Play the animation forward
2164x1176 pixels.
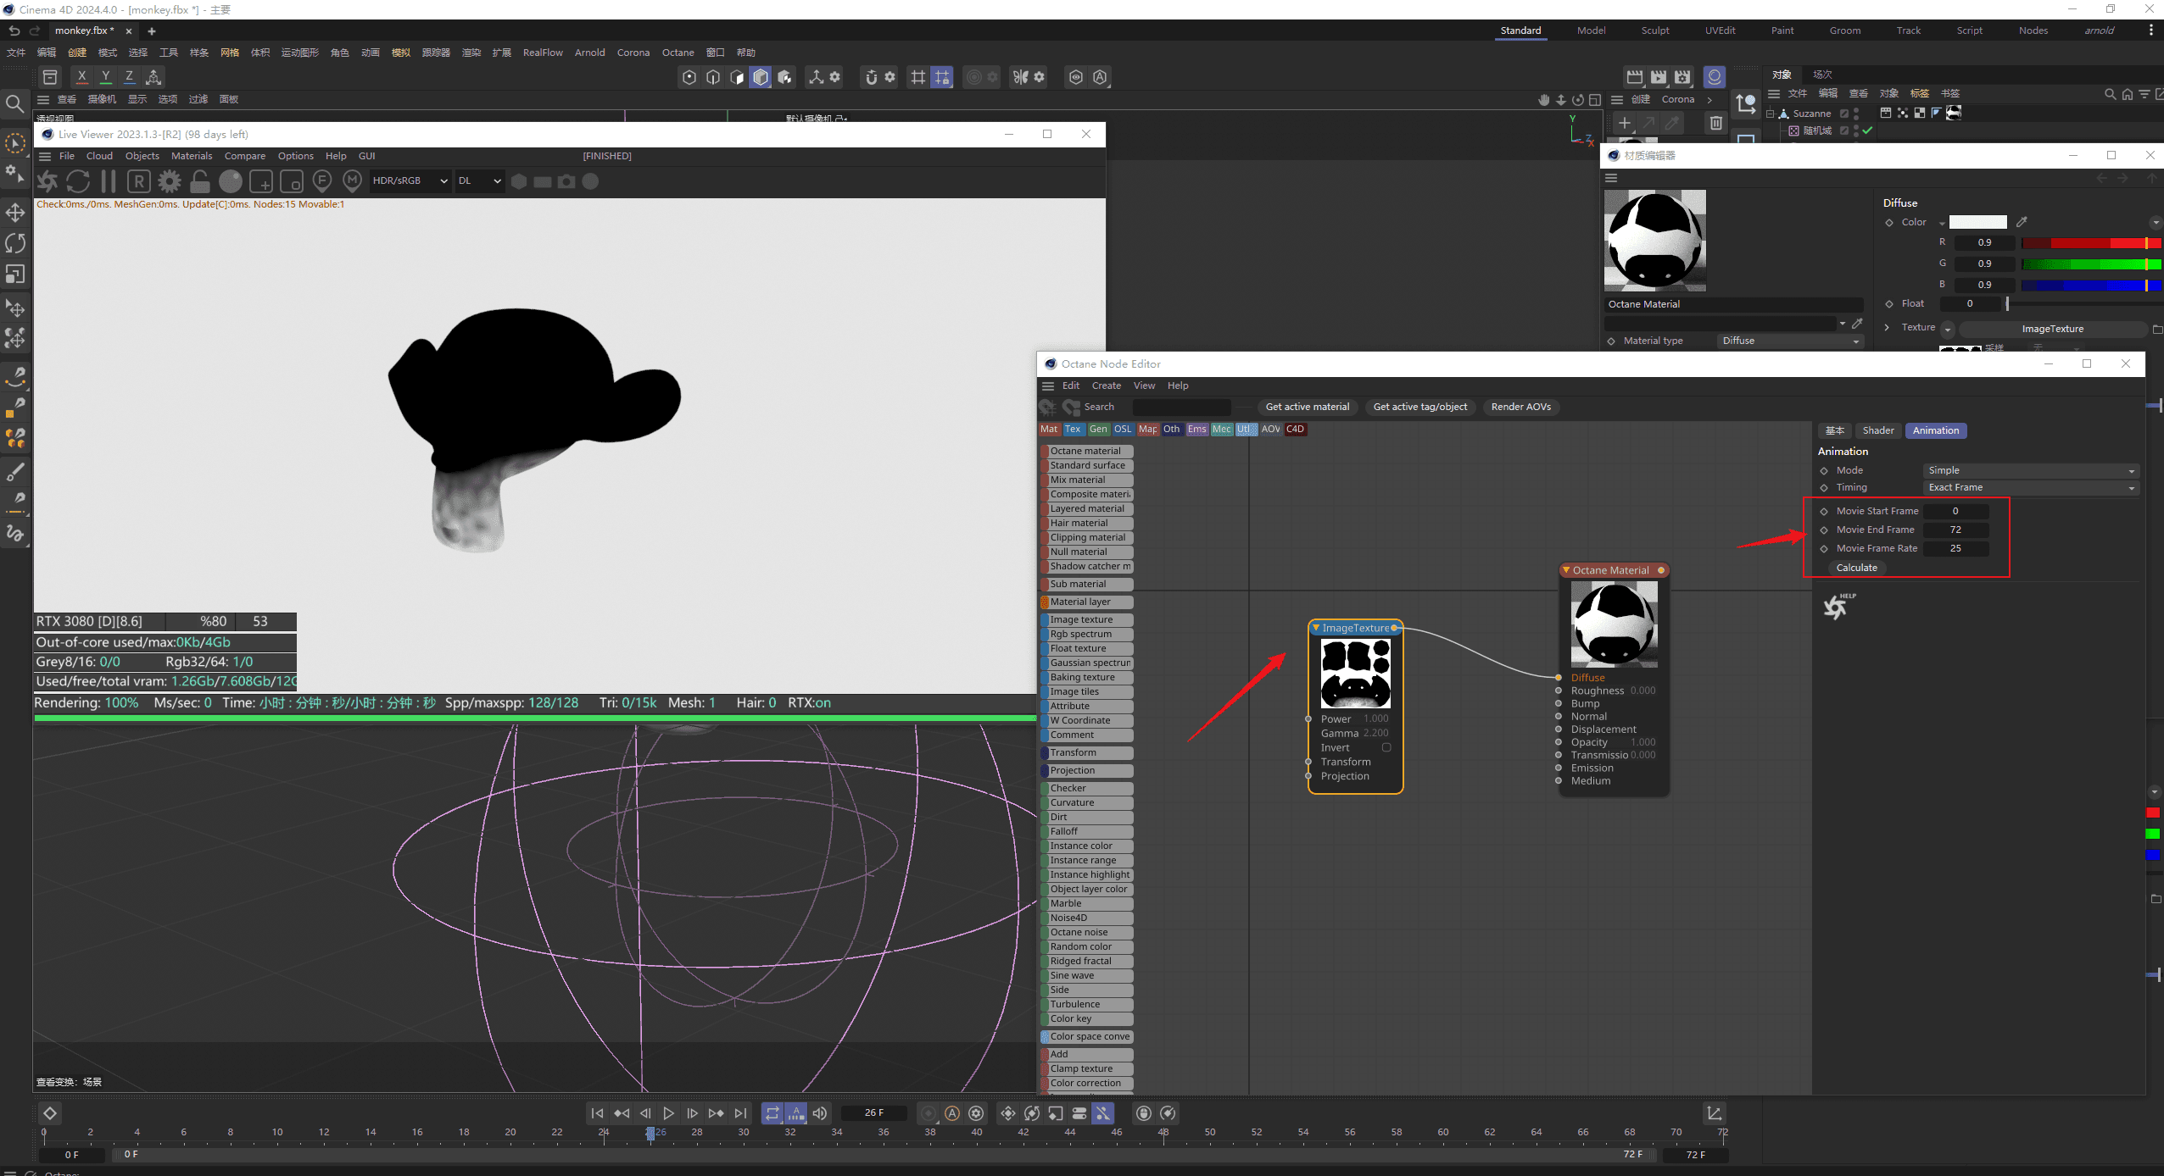coord(669,1113)
